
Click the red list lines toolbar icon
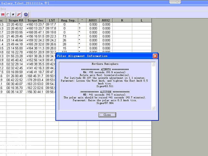(3, 15)
